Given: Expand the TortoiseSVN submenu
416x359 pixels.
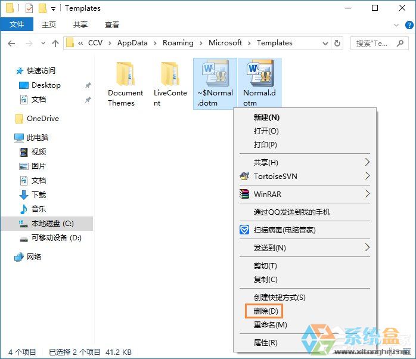Looking at the screenshot, I should coord(305,176).
